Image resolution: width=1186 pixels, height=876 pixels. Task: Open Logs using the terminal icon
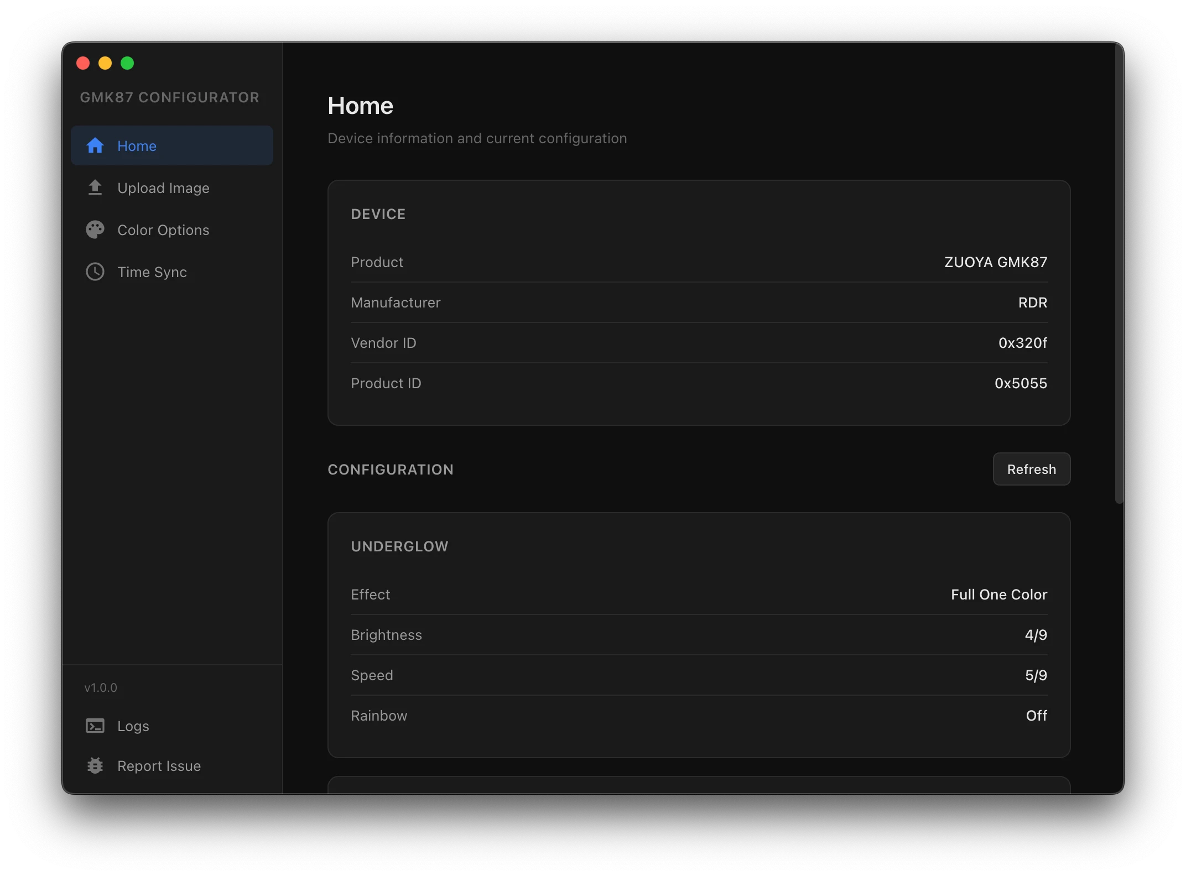pyautogui.click(x=95, y=726)
